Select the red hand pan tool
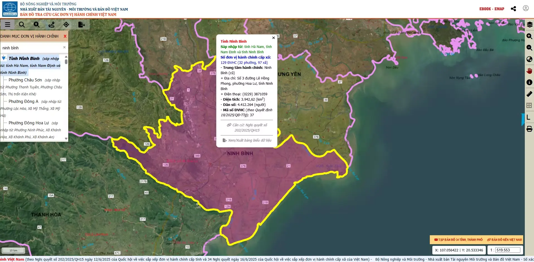Image resolution: width=534 pixels, height=262 pixels. tap(530, 71)
